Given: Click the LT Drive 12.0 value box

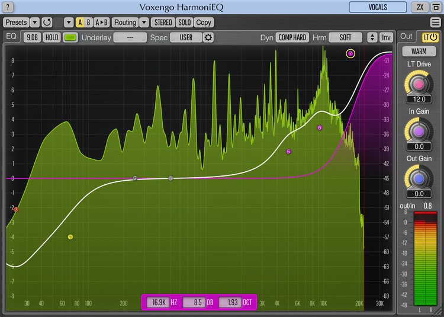Looking at the screenshot, I should point(419,99).
